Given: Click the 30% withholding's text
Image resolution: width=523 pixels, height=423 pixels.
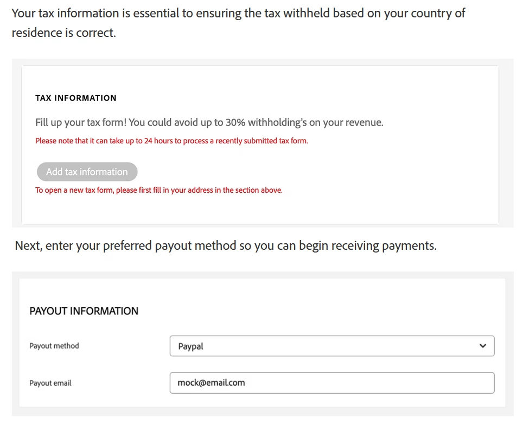Looking at the screenshot, I should coord(266,122).
